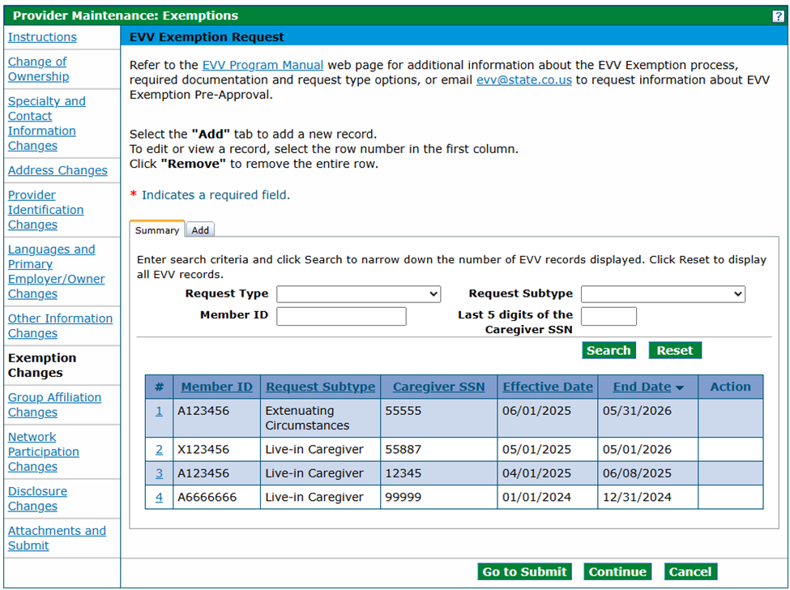Click the EVV Exemption Request heading
Screen dimensions: 790x590
point(207,37)
